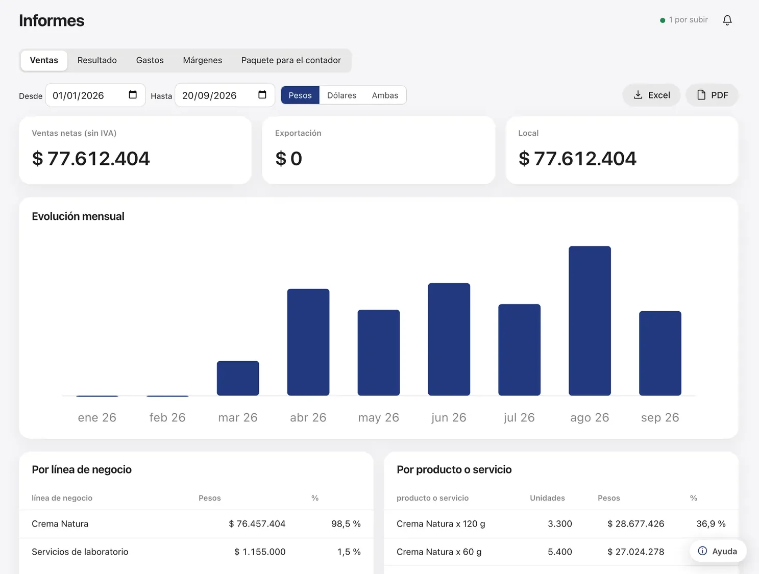Click the Crema Natura x 60 g row
The width and height of the screenshot is (759, 574).
pyautogui.click(x=561, y=552)
